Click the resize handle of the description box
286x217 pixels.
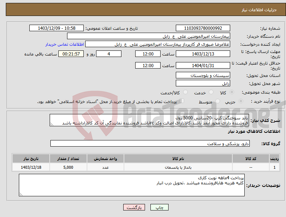(52, 124)
